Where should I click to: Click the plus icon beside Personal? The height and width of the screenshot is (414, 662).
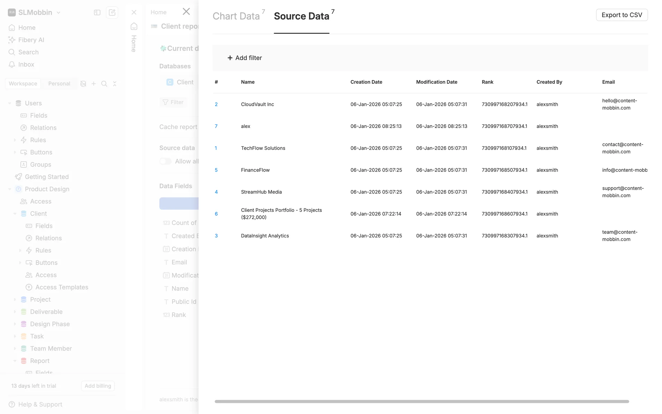click(93, 84)
